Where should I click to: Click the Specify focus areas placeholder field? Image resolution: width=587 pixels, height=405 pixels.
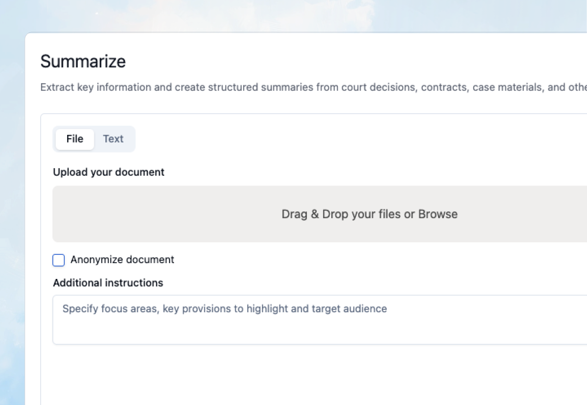224,309
